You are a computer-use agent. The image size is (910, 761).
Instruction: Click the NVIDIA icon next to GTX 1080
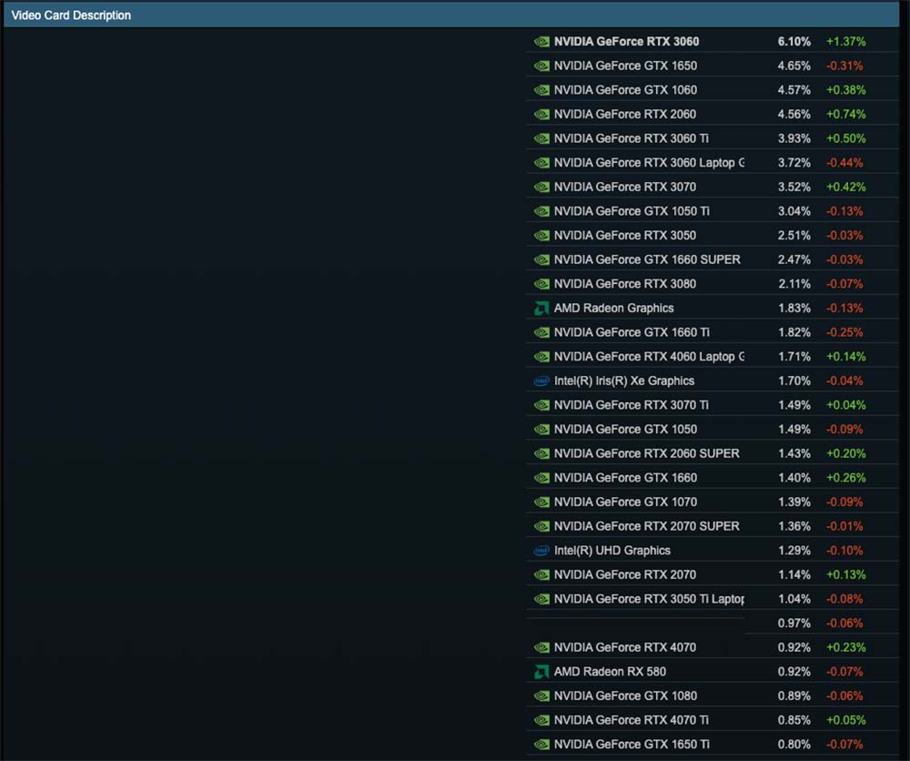(x=541, y=696)
